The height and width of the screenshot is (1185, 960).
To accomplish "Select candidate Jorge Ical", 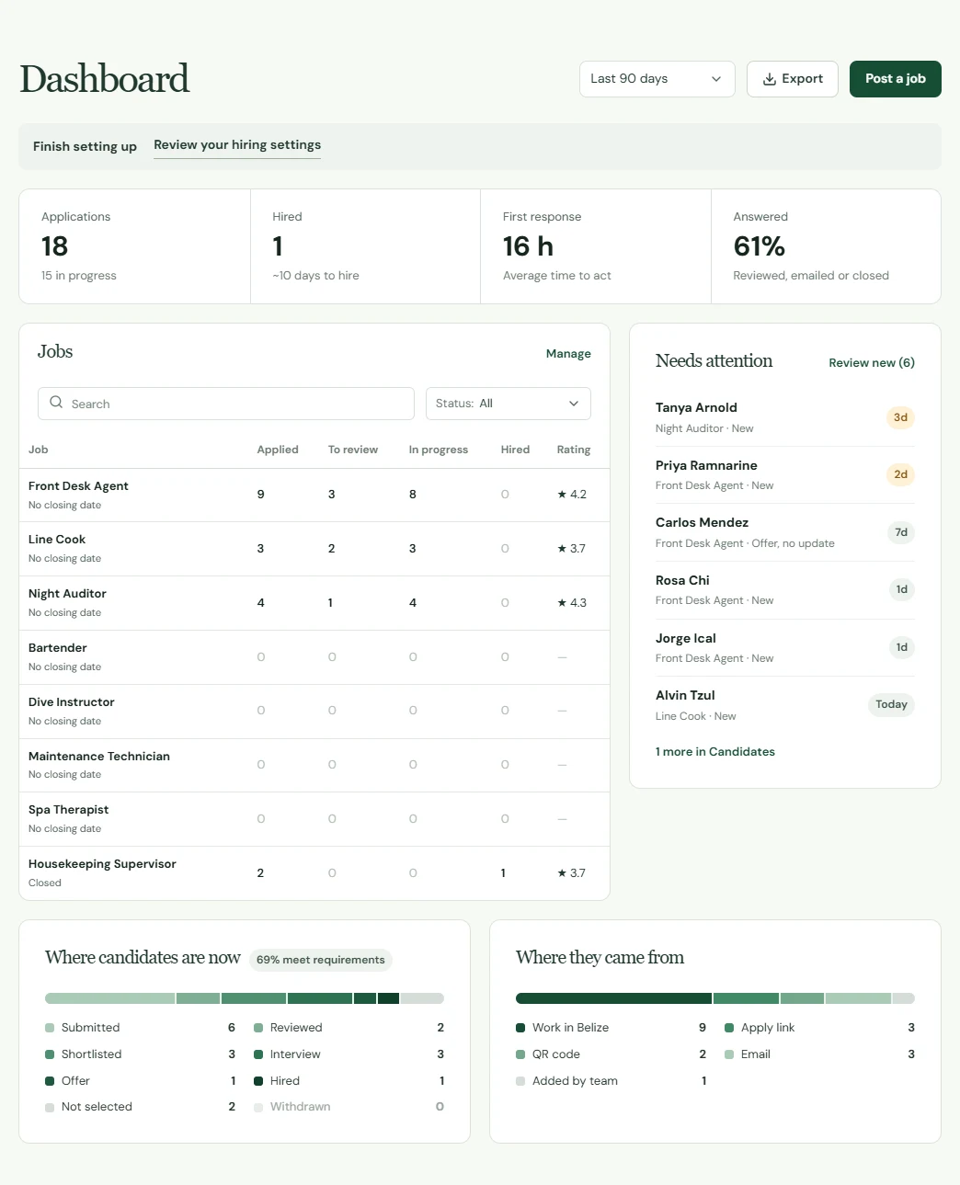I will (x=785, y=648).
